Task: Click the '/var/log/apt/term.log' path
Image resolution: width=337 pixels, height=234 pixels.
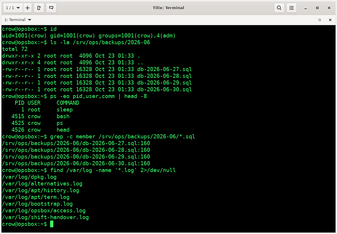Action: (x=36, y=197)
